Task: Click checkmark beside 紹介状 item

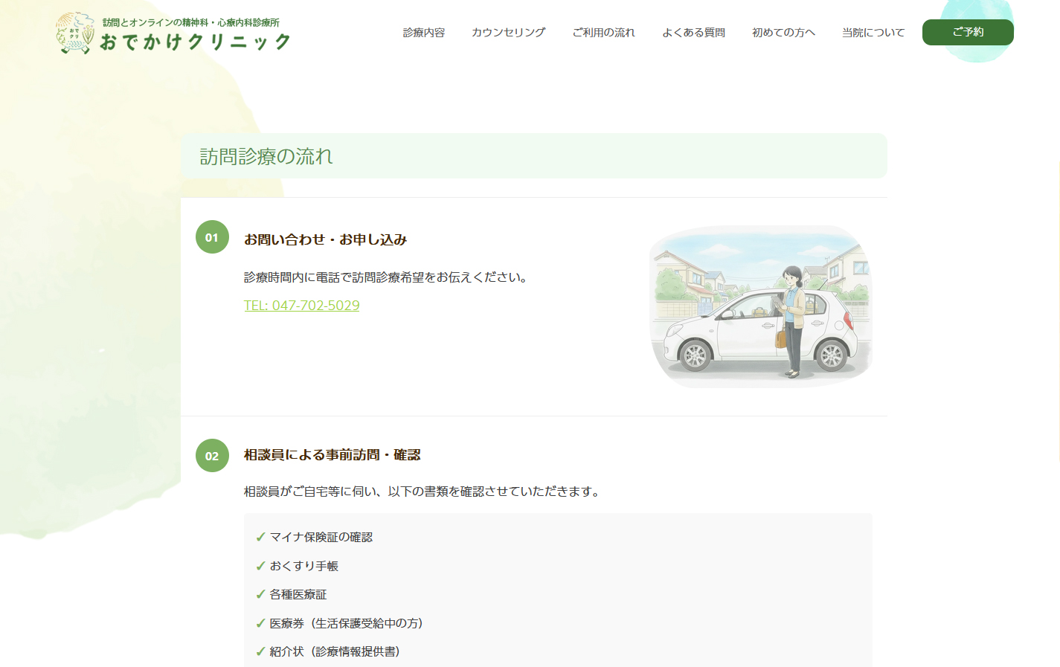Action: 260,651
